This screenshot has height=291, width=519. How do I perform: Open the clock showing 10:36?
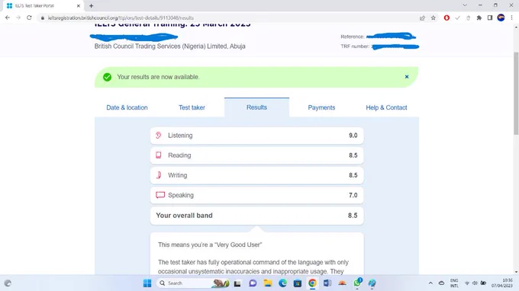point(501,283)
